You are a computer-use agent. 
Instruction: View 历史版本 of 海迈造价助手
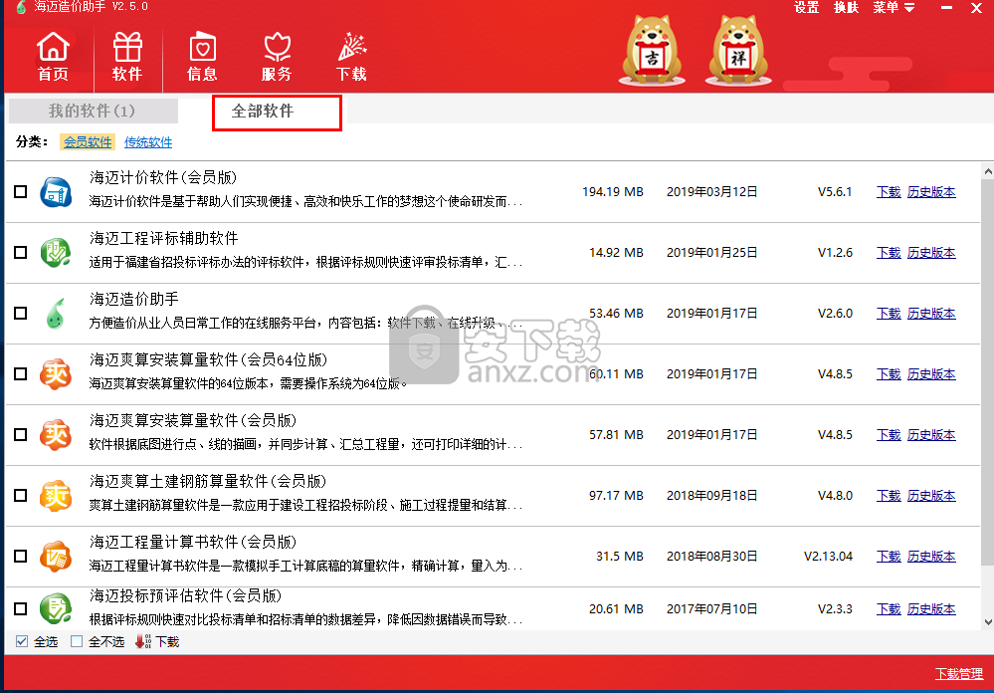point(931,314)
